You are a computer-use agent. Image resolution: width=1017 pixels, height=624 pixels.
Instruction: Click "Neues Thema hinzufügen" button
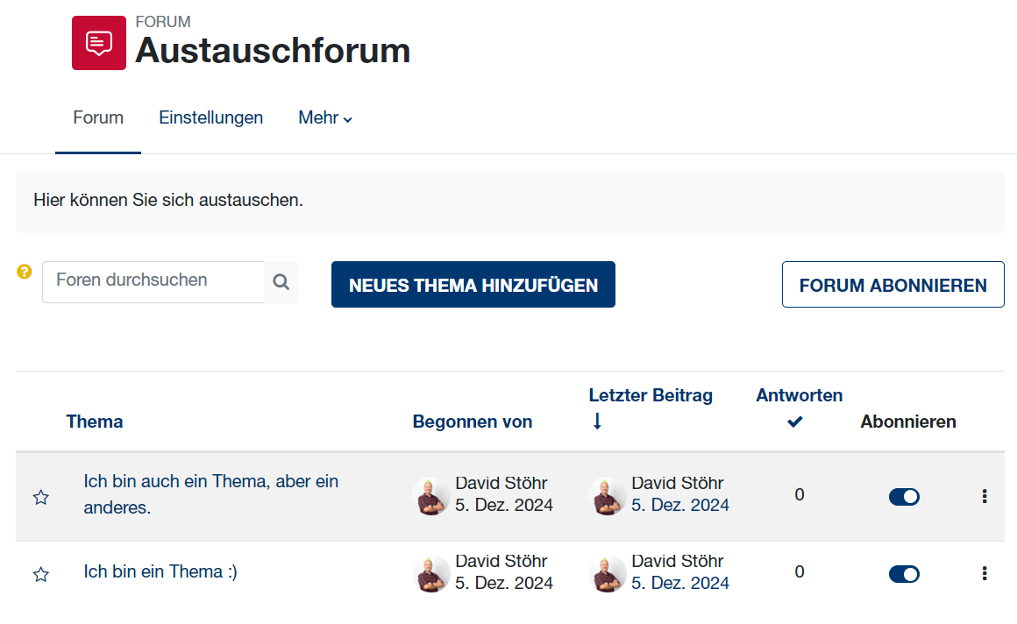[x=473, y=284]
